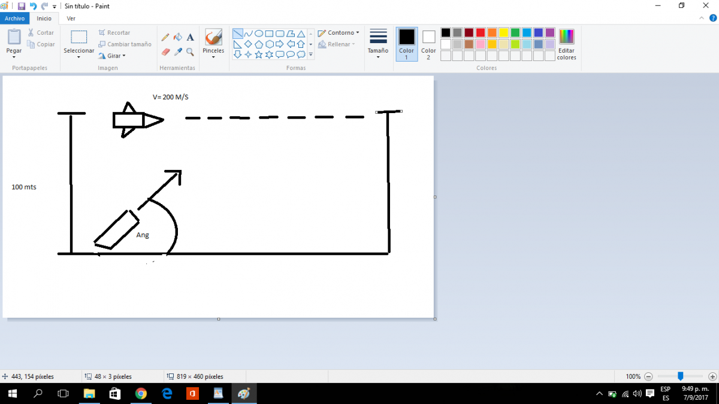Click the Save icon in the title bar
This screenshot has height=404, width=719.
coord(22,6)
